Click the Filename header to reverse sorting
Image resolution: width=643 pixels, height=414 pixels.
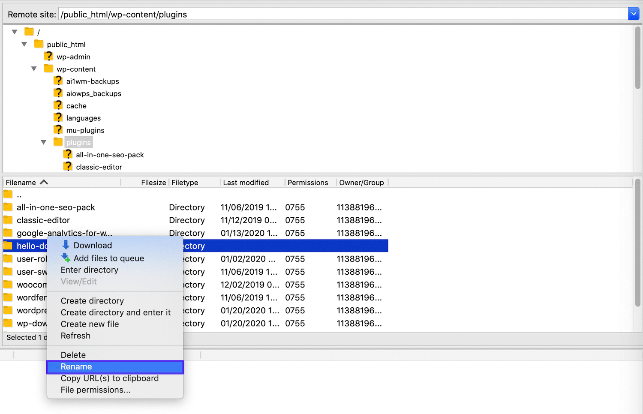point(21,182)
